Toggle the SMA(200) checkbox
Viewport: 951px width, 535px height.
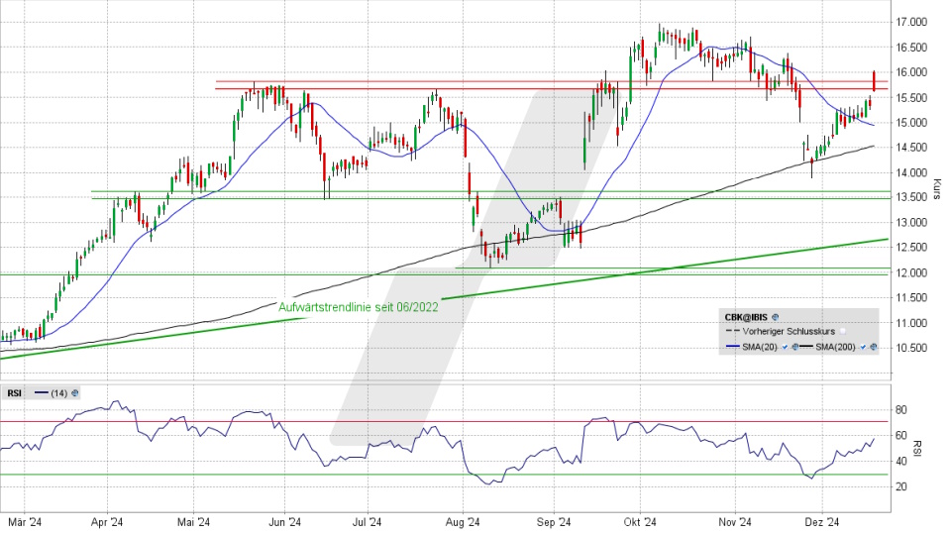click(863, 347)
